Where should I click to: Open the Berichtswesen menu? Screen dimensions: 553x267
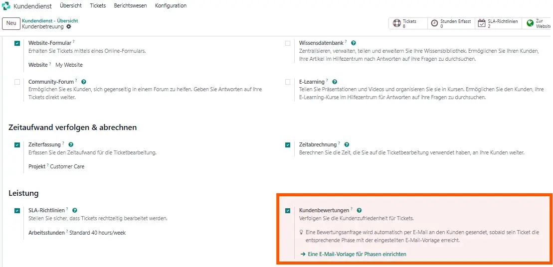(x=130, y=5)
